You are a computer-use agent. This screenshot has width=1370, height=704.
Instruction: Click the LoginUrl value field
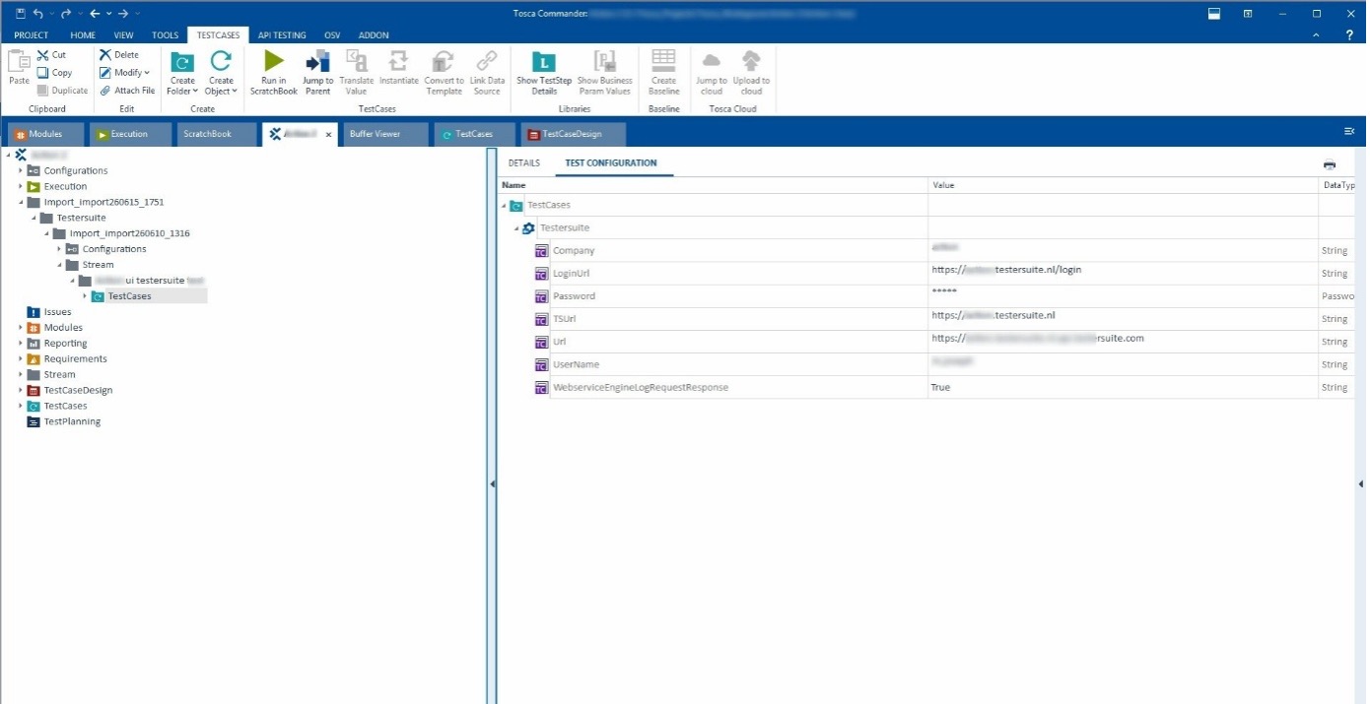(x=1123, y=273)
